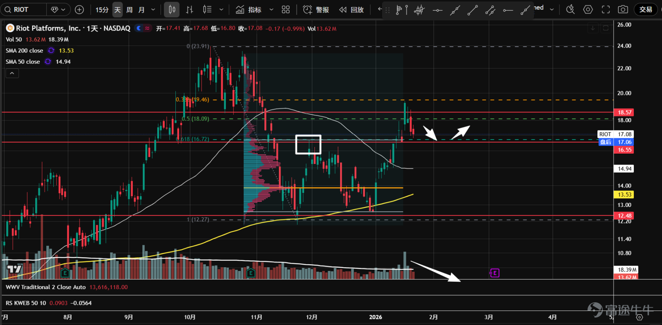Select the 周 weekly timeframe

130,9
